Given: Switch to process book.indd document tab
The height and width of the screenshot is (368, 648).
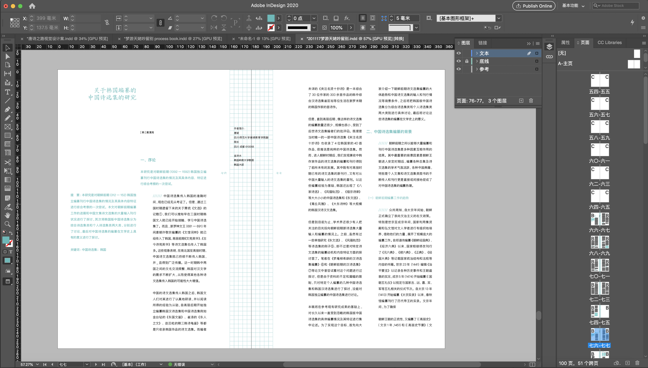Looking at the screenshot, I should click(x=173, y=39).
